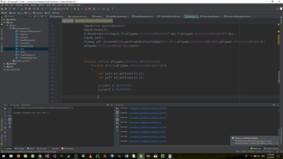283x159 pixels.
Task: Open the Logcat tool window tab
Action: coord(42,148)
